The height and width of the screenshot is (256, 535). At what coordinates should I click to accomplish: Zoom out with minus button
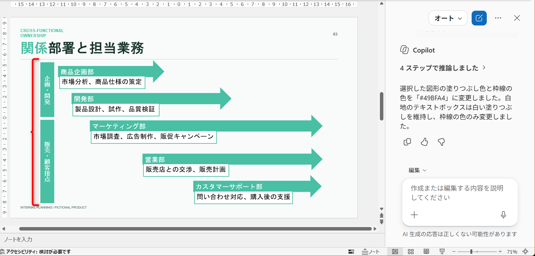454,252
